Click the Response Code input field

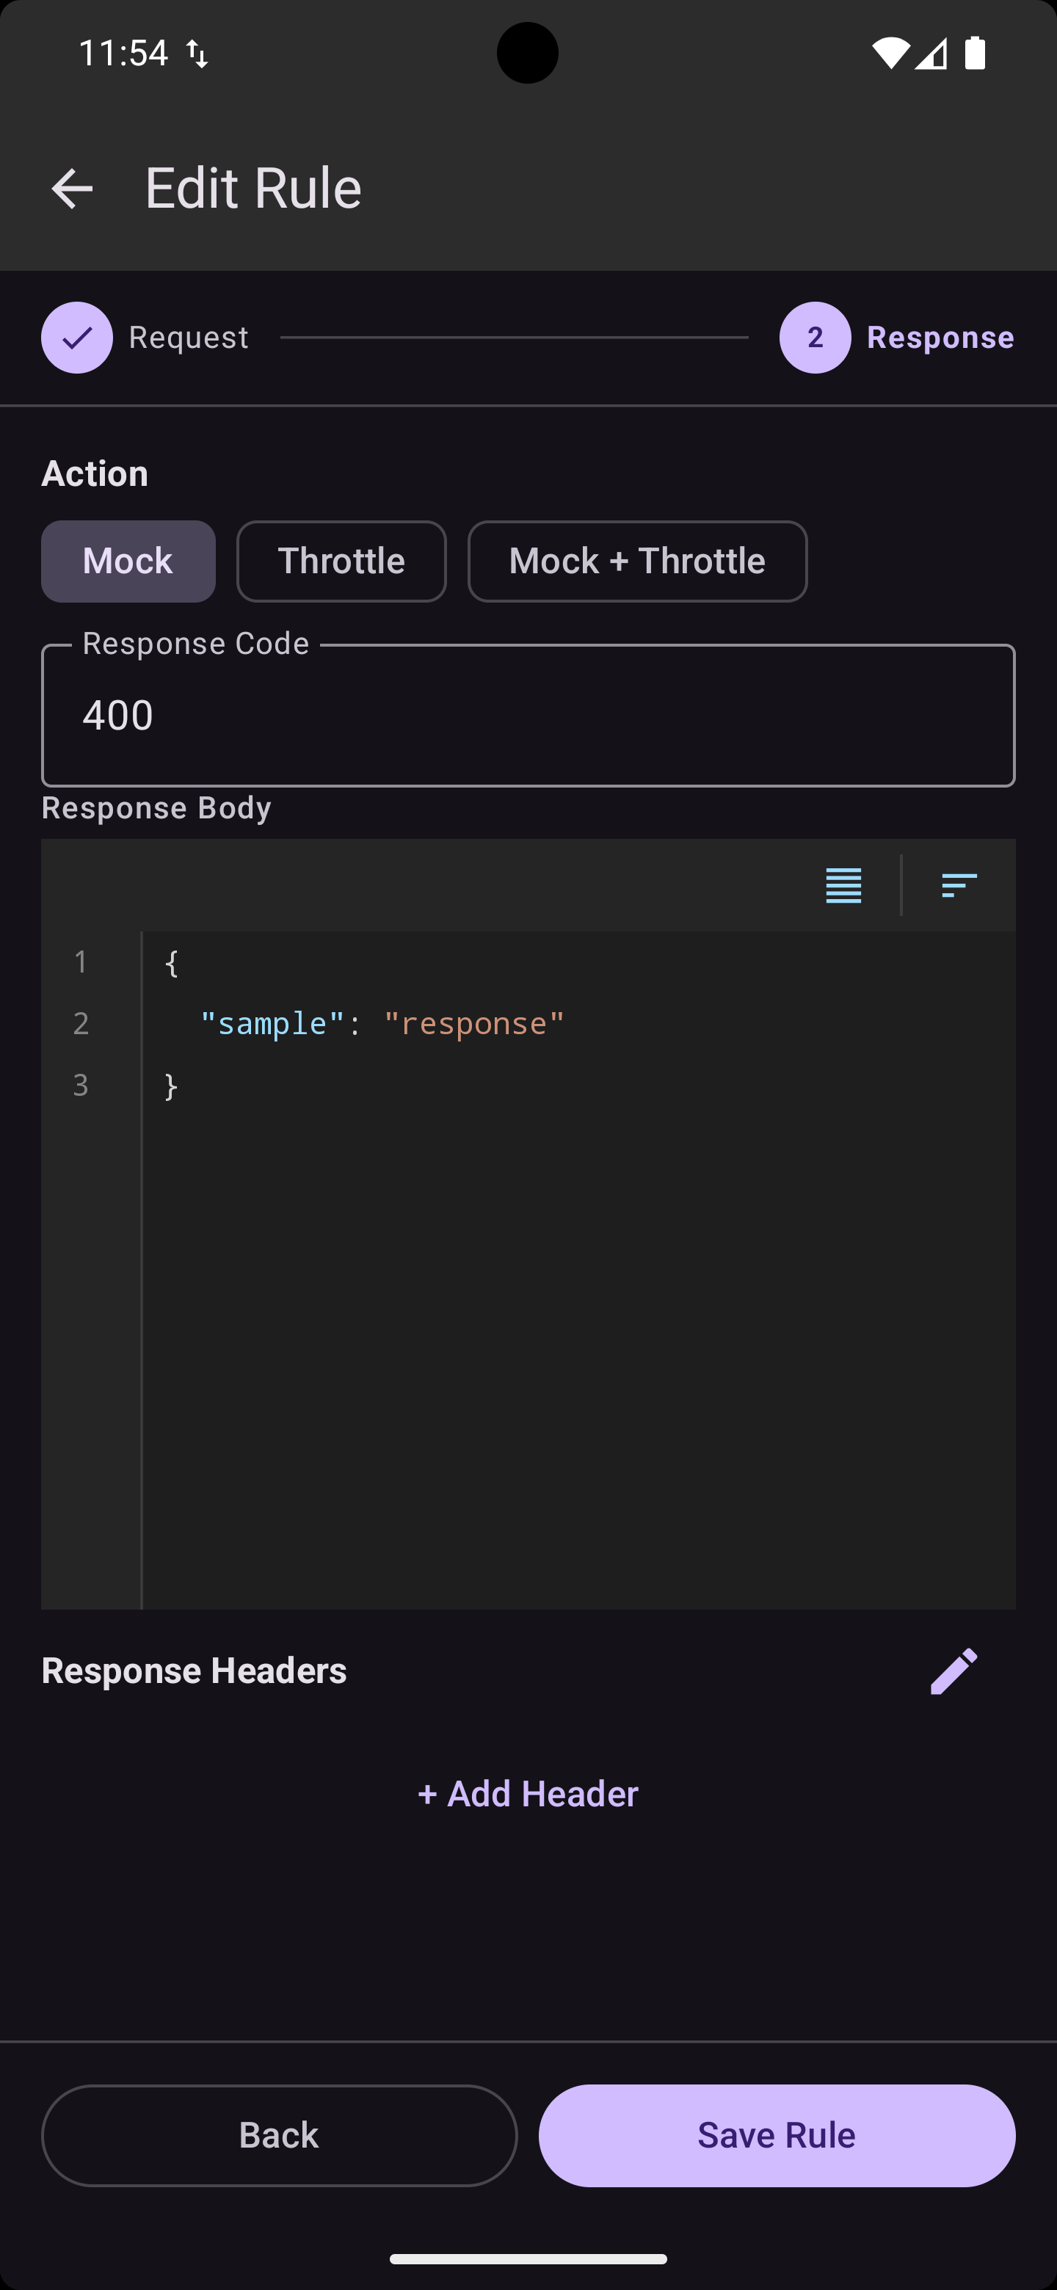[x=528, y=716]
